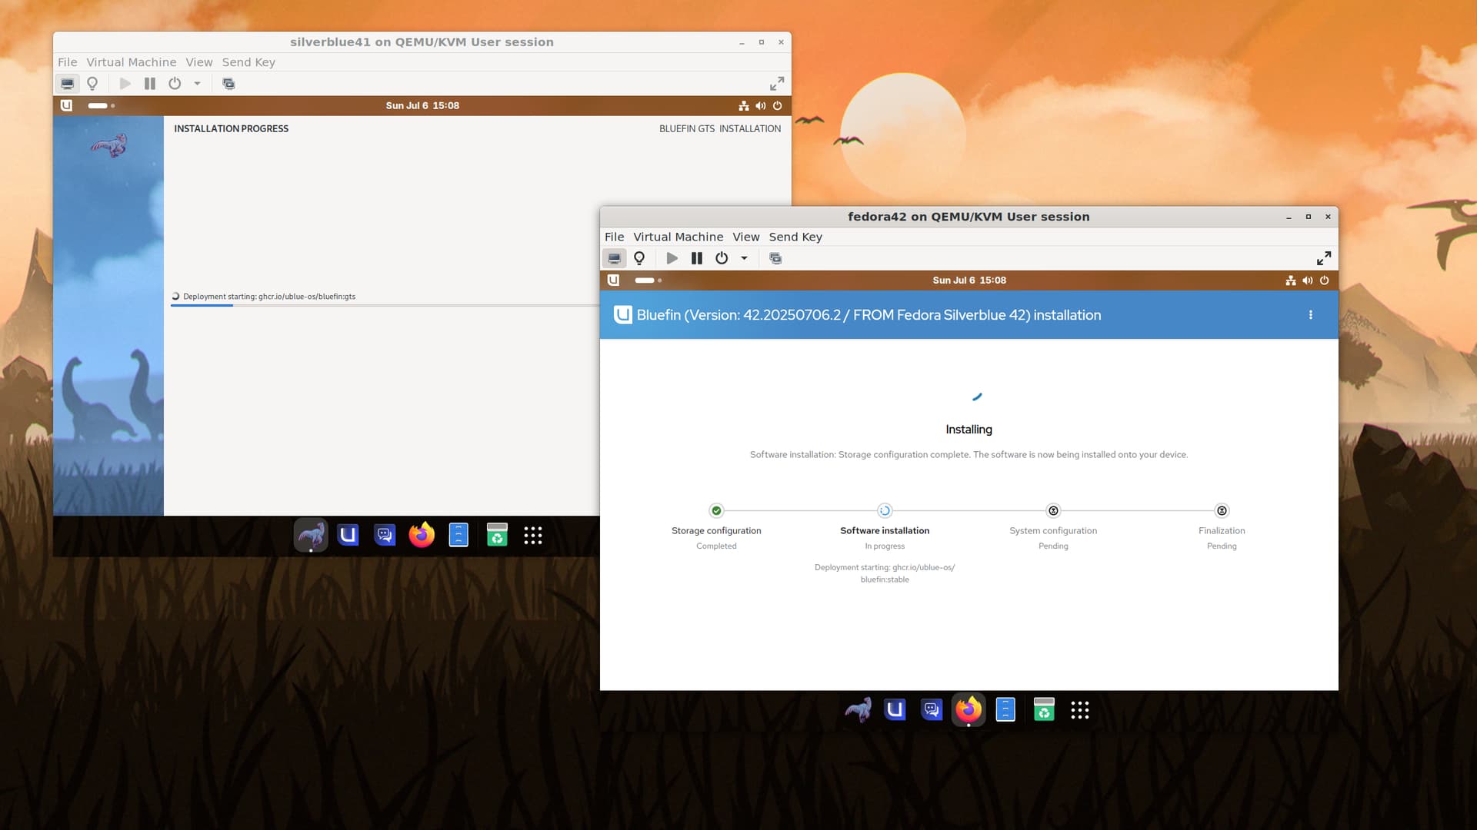
Task: Launch Firefox from the dock
Action: coord(969,709)
